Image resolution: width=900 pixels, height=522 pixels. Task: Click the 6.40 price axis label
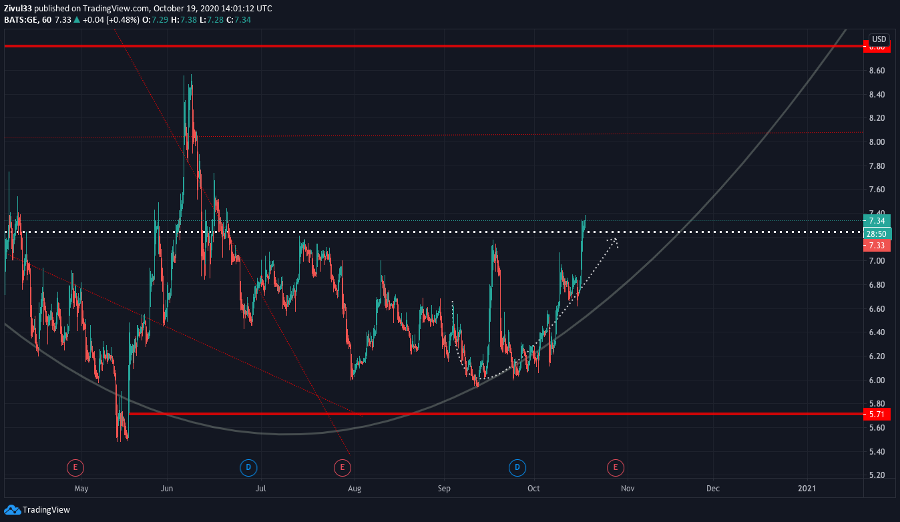click(x=877, y=332)
